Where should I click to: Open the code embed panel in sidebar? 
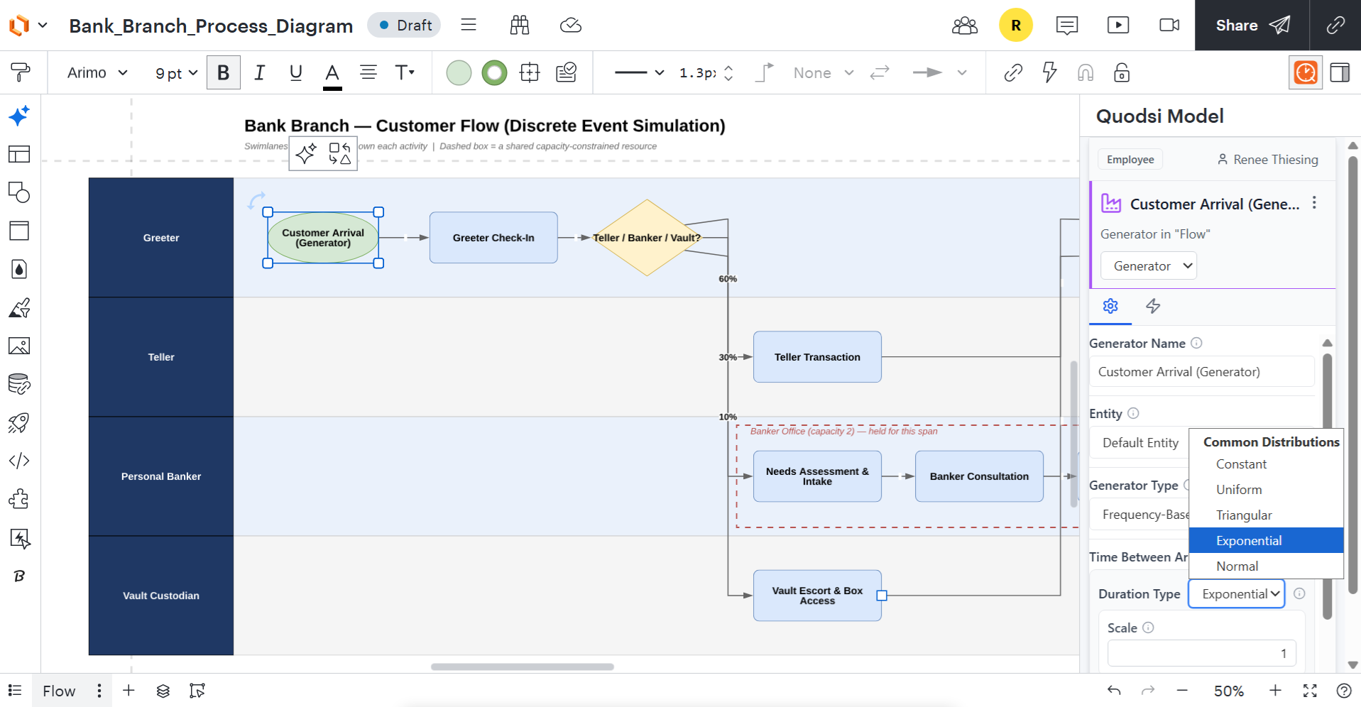pyautogui.click(x=19, y=461)
